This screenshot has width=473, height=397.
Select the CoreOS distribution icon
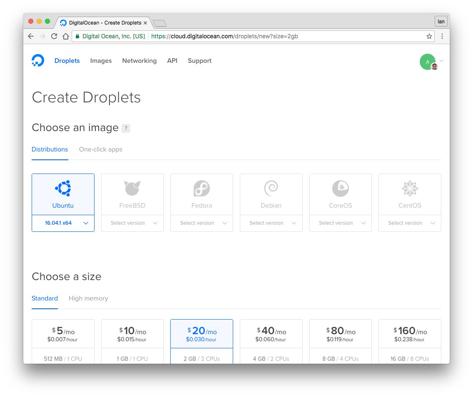[x=340, y=189]
